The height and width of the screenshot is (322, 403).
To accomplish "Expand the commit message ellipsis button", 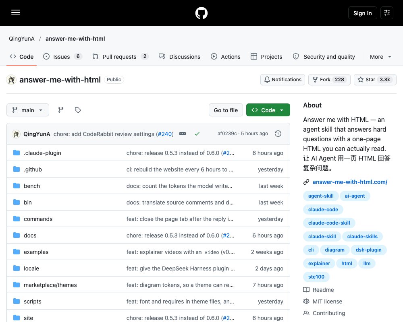I will pyautogui.click(x=183, y=134).
